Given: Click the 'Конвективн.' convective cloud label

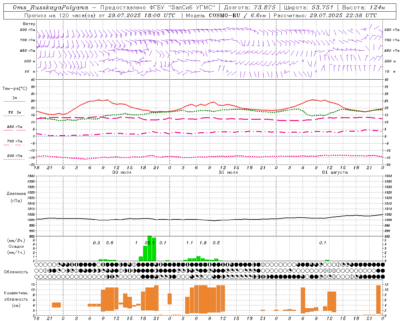Looking at the screenshot, I should point(16,293).
